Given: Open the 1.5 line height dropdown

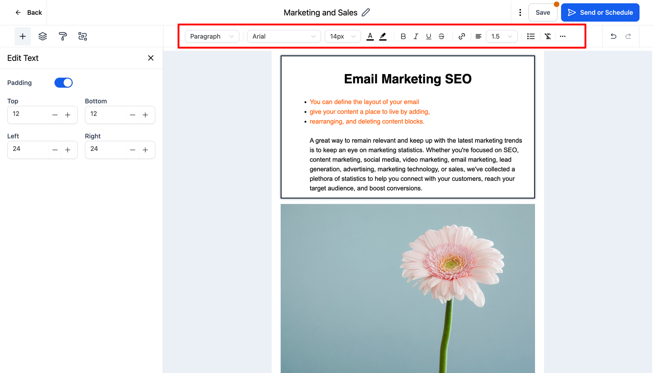Looking at the screenshot, I should click(502, 36).
